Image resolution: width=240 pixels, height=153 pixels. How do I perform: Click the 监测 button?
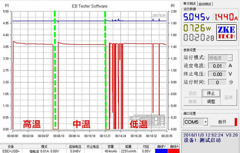228,98
